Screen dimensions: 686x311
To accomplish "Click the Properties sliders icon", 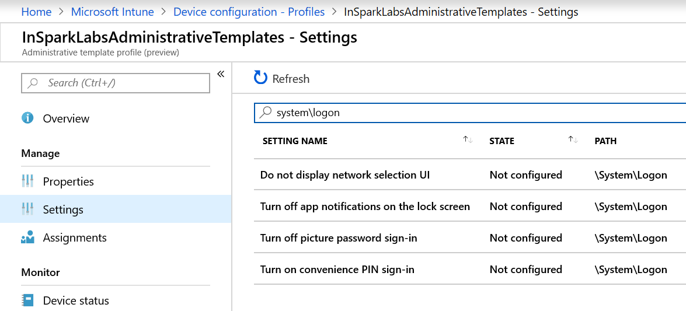I will (27, 181).
